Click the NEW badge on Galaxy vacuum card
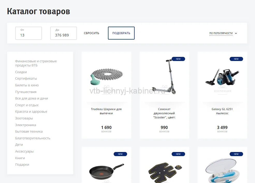This screenshot has height=183, width=255. point(236,59)
